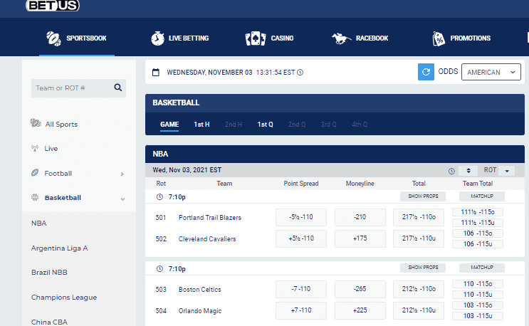The image size is (529, 326).
Task: Pick Portland moneyline -210
Action: click(360, 217)
